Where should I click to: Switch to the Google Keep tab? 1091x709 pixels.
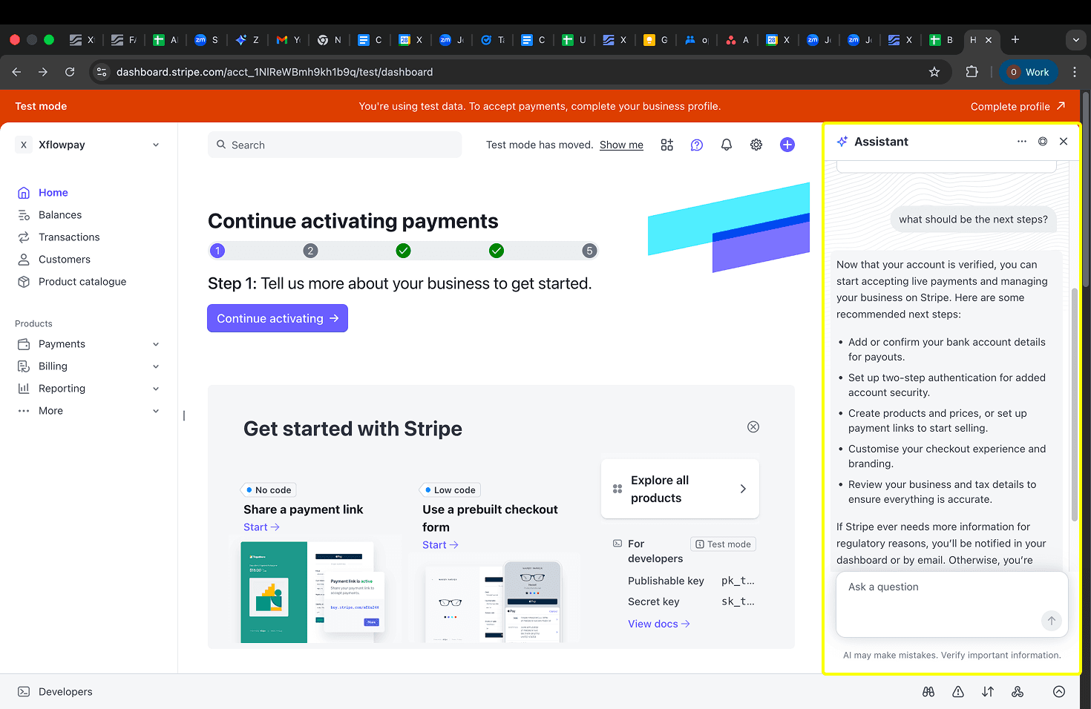tap(655, 40)
